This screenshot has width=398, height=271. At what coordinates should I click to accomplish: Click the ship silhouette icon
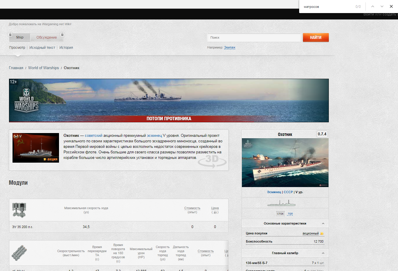click(281, 203)
